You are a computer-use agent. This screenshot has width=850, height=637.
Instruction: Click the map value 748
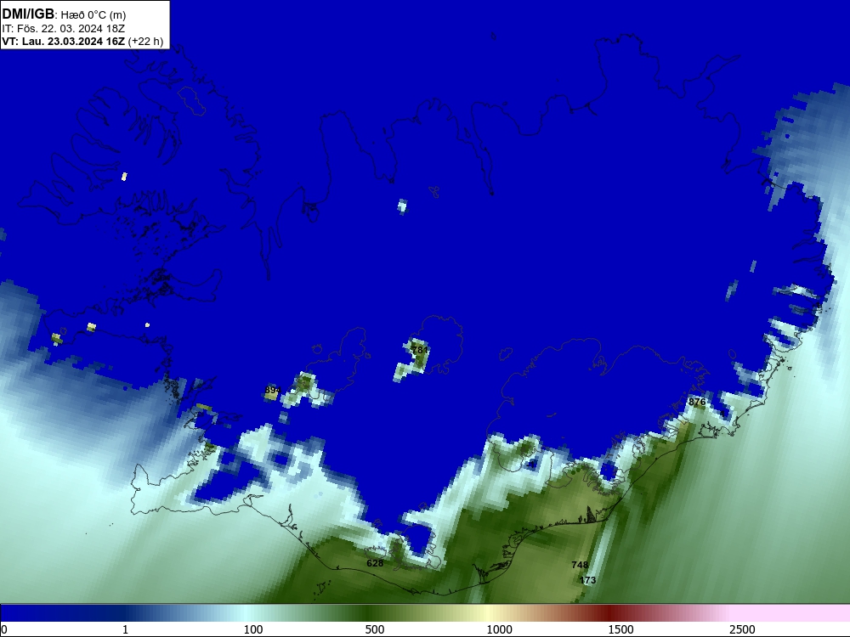click(x=580, y=565)
